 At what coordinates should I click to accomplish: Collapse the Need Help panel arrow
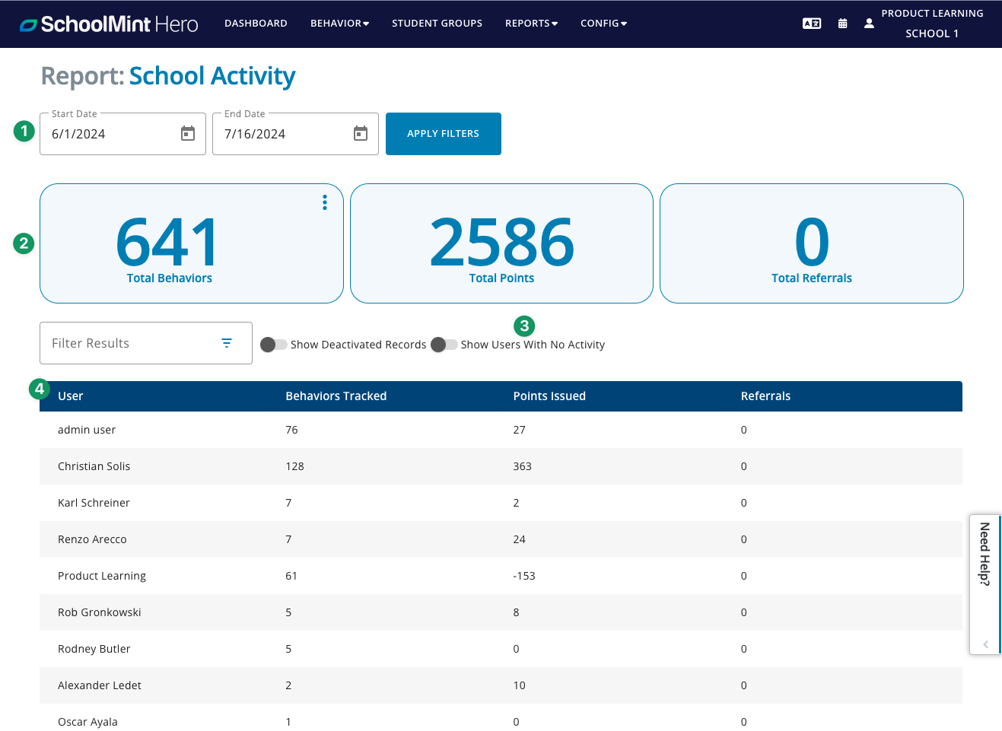[985, 644]
